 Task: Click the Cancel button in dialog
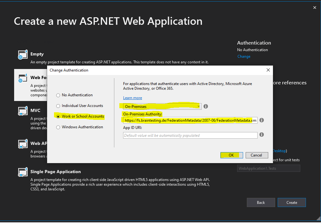[x=257, y=155]
